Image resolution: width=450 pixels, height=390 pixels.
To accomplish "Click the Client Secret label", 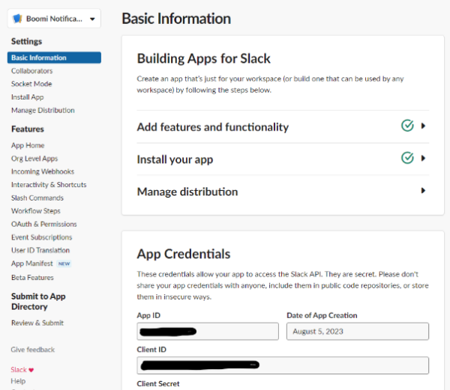I will coord(157,384).
